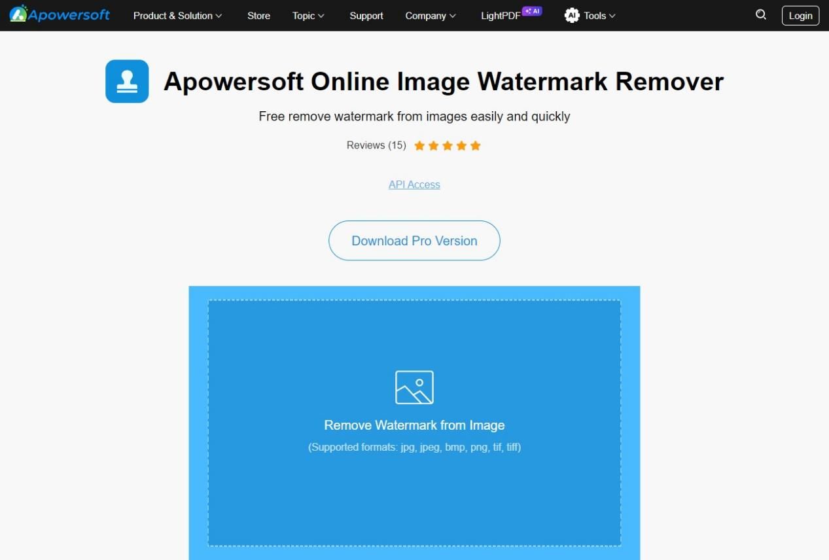The width and height of the screenshot is (829, 560).
Task: Click the Download Pro Version button
Action: coord(414,241)
